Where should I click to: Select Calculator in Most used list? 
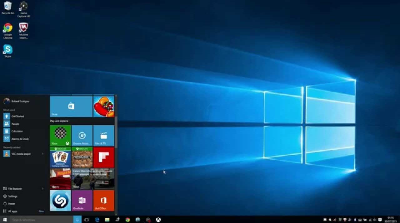(x=17, y=131)
